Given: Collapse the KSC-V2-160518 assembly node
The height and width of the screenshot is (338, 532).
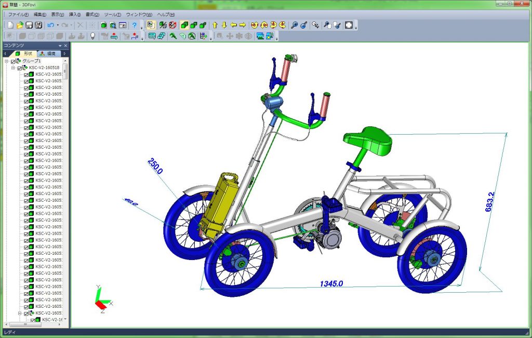Looking at the screenshot, I should point(13,68).
